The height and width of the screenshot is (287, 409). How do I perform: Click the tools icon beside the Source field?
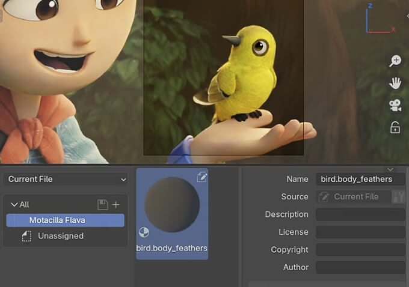pos(399,196)
